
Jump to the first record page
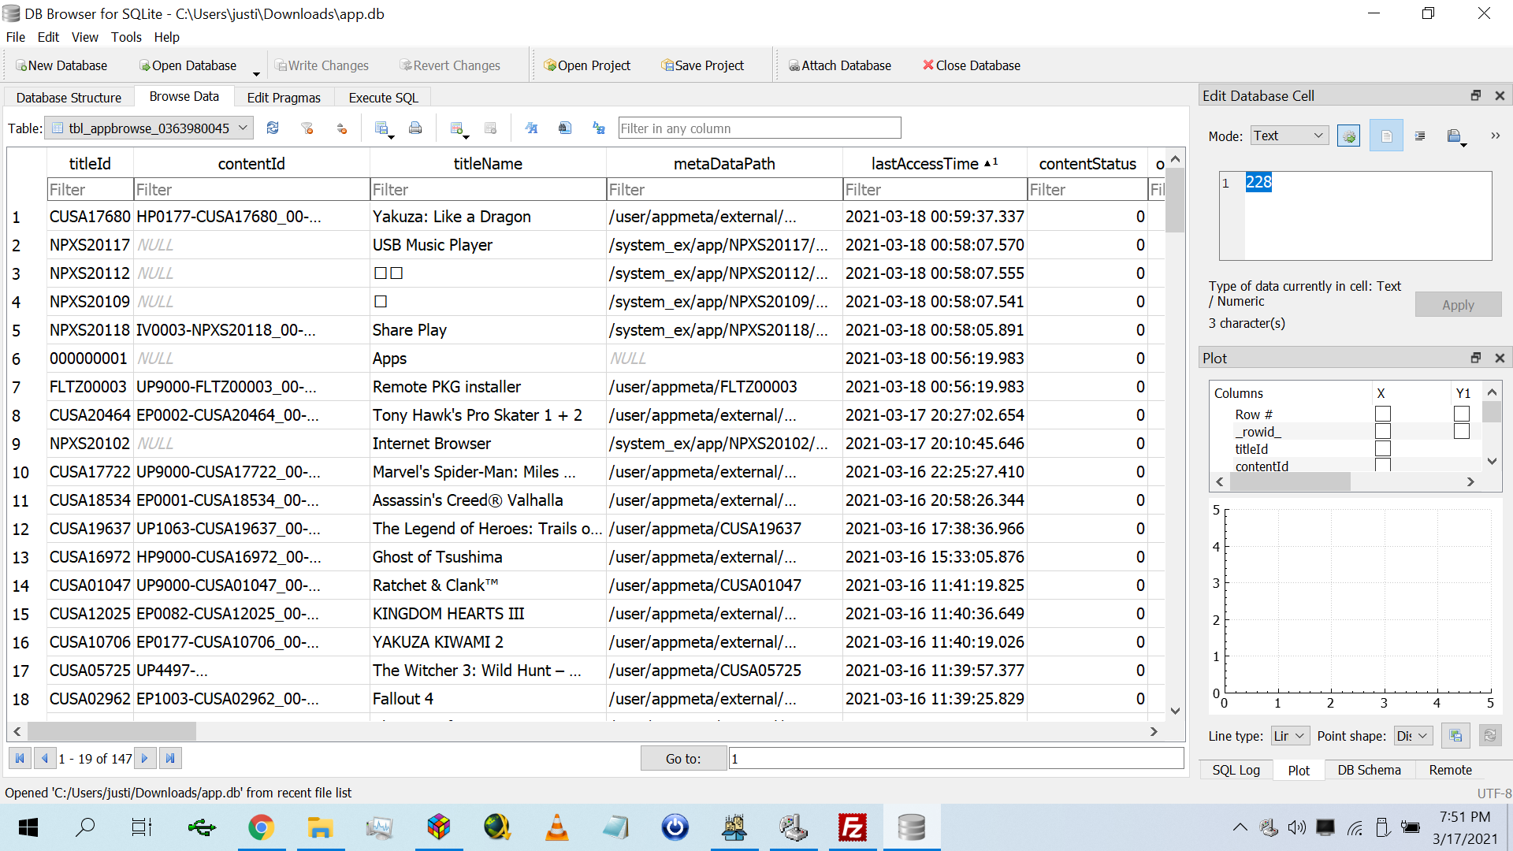point(20,758)
